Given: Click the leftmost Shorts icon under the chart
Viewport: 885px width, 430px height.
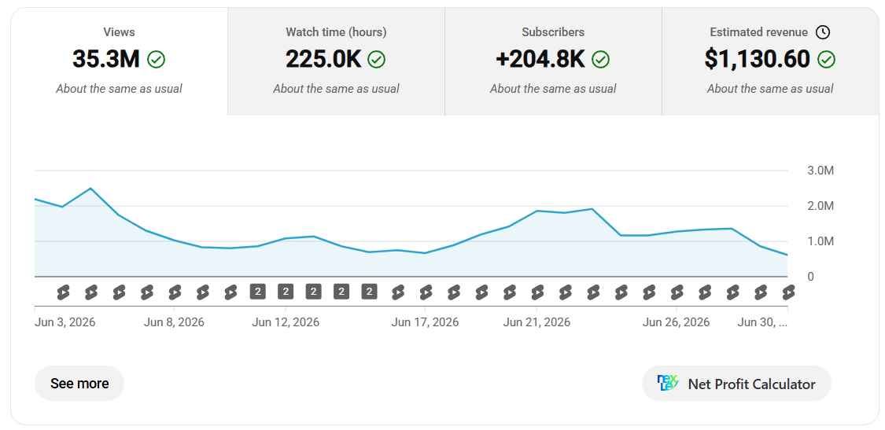Looking at the screenshot, I should pyautogui.click(x=63, y=292).
